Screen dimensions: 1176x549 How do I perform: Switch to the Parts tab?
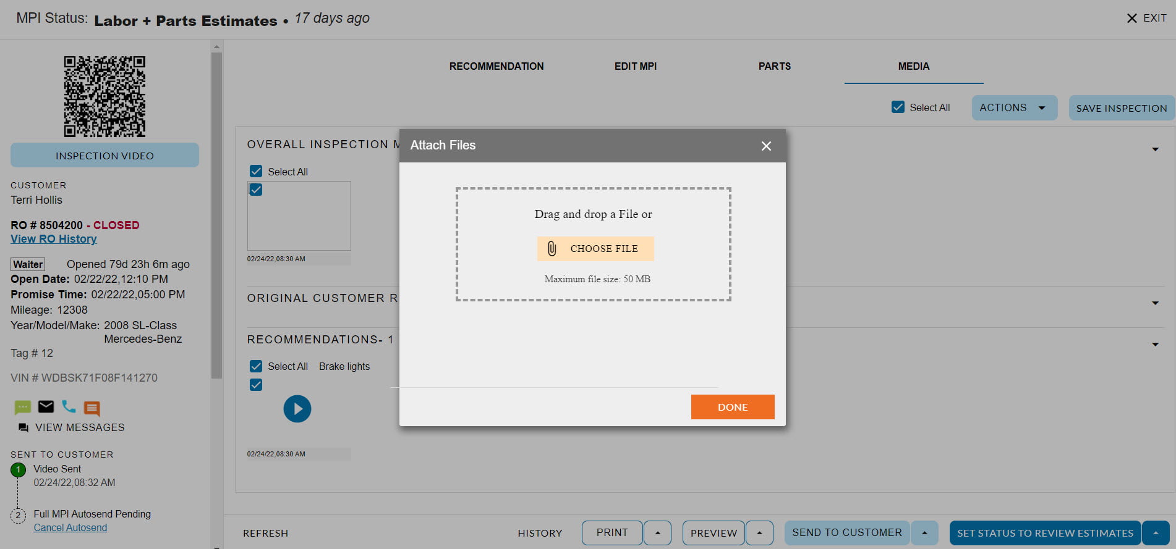click(x=775, y=66)
